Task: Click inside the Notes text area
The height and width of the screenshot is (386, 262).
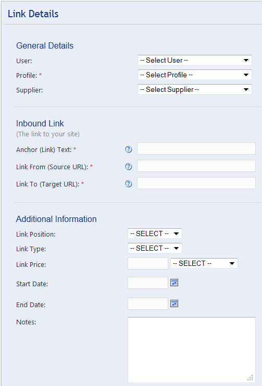Action: [192, 349]
